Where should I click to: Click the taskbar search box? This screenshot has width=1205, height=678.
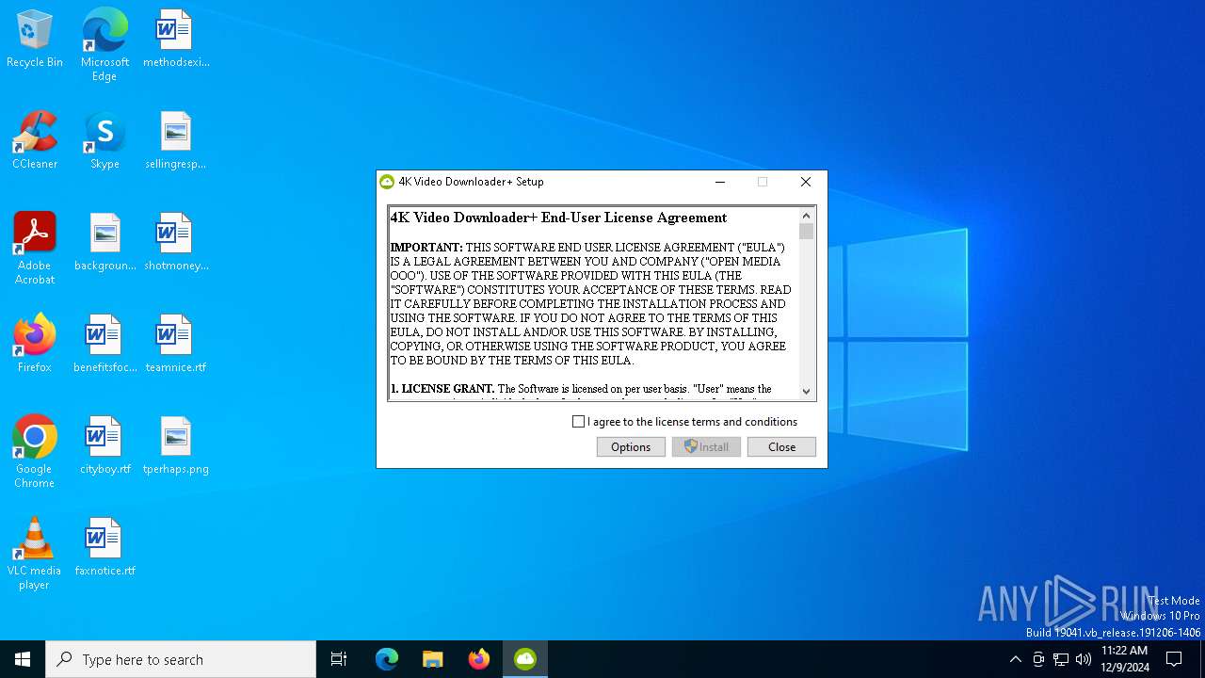coord(181,659)
